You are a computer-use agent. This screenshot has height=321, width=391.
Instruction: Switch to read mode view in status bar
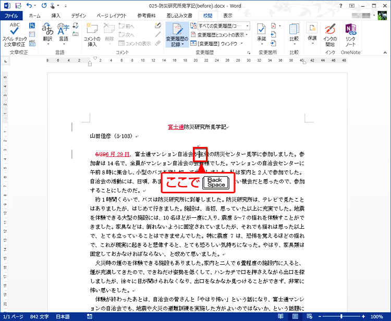click(280, 316)
